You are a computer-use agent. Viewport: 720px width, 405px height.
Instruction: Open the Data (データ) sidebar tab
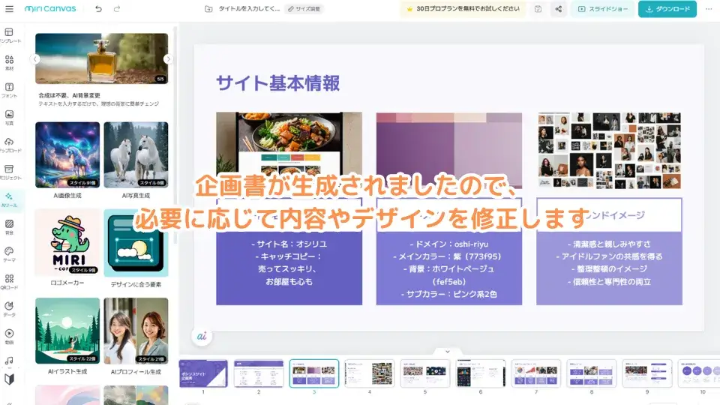coord(9,309)
